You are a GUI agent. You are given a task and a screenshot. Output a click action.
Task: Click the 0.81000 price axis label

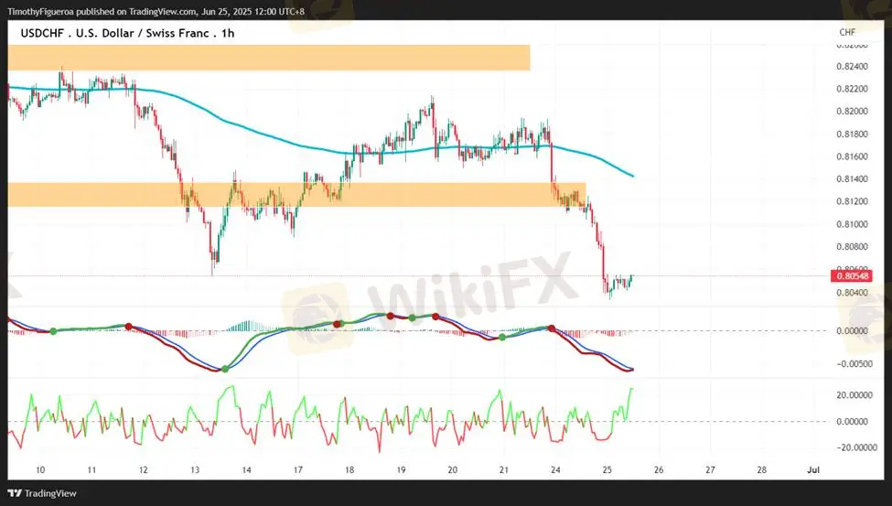(x=852, y=224)
